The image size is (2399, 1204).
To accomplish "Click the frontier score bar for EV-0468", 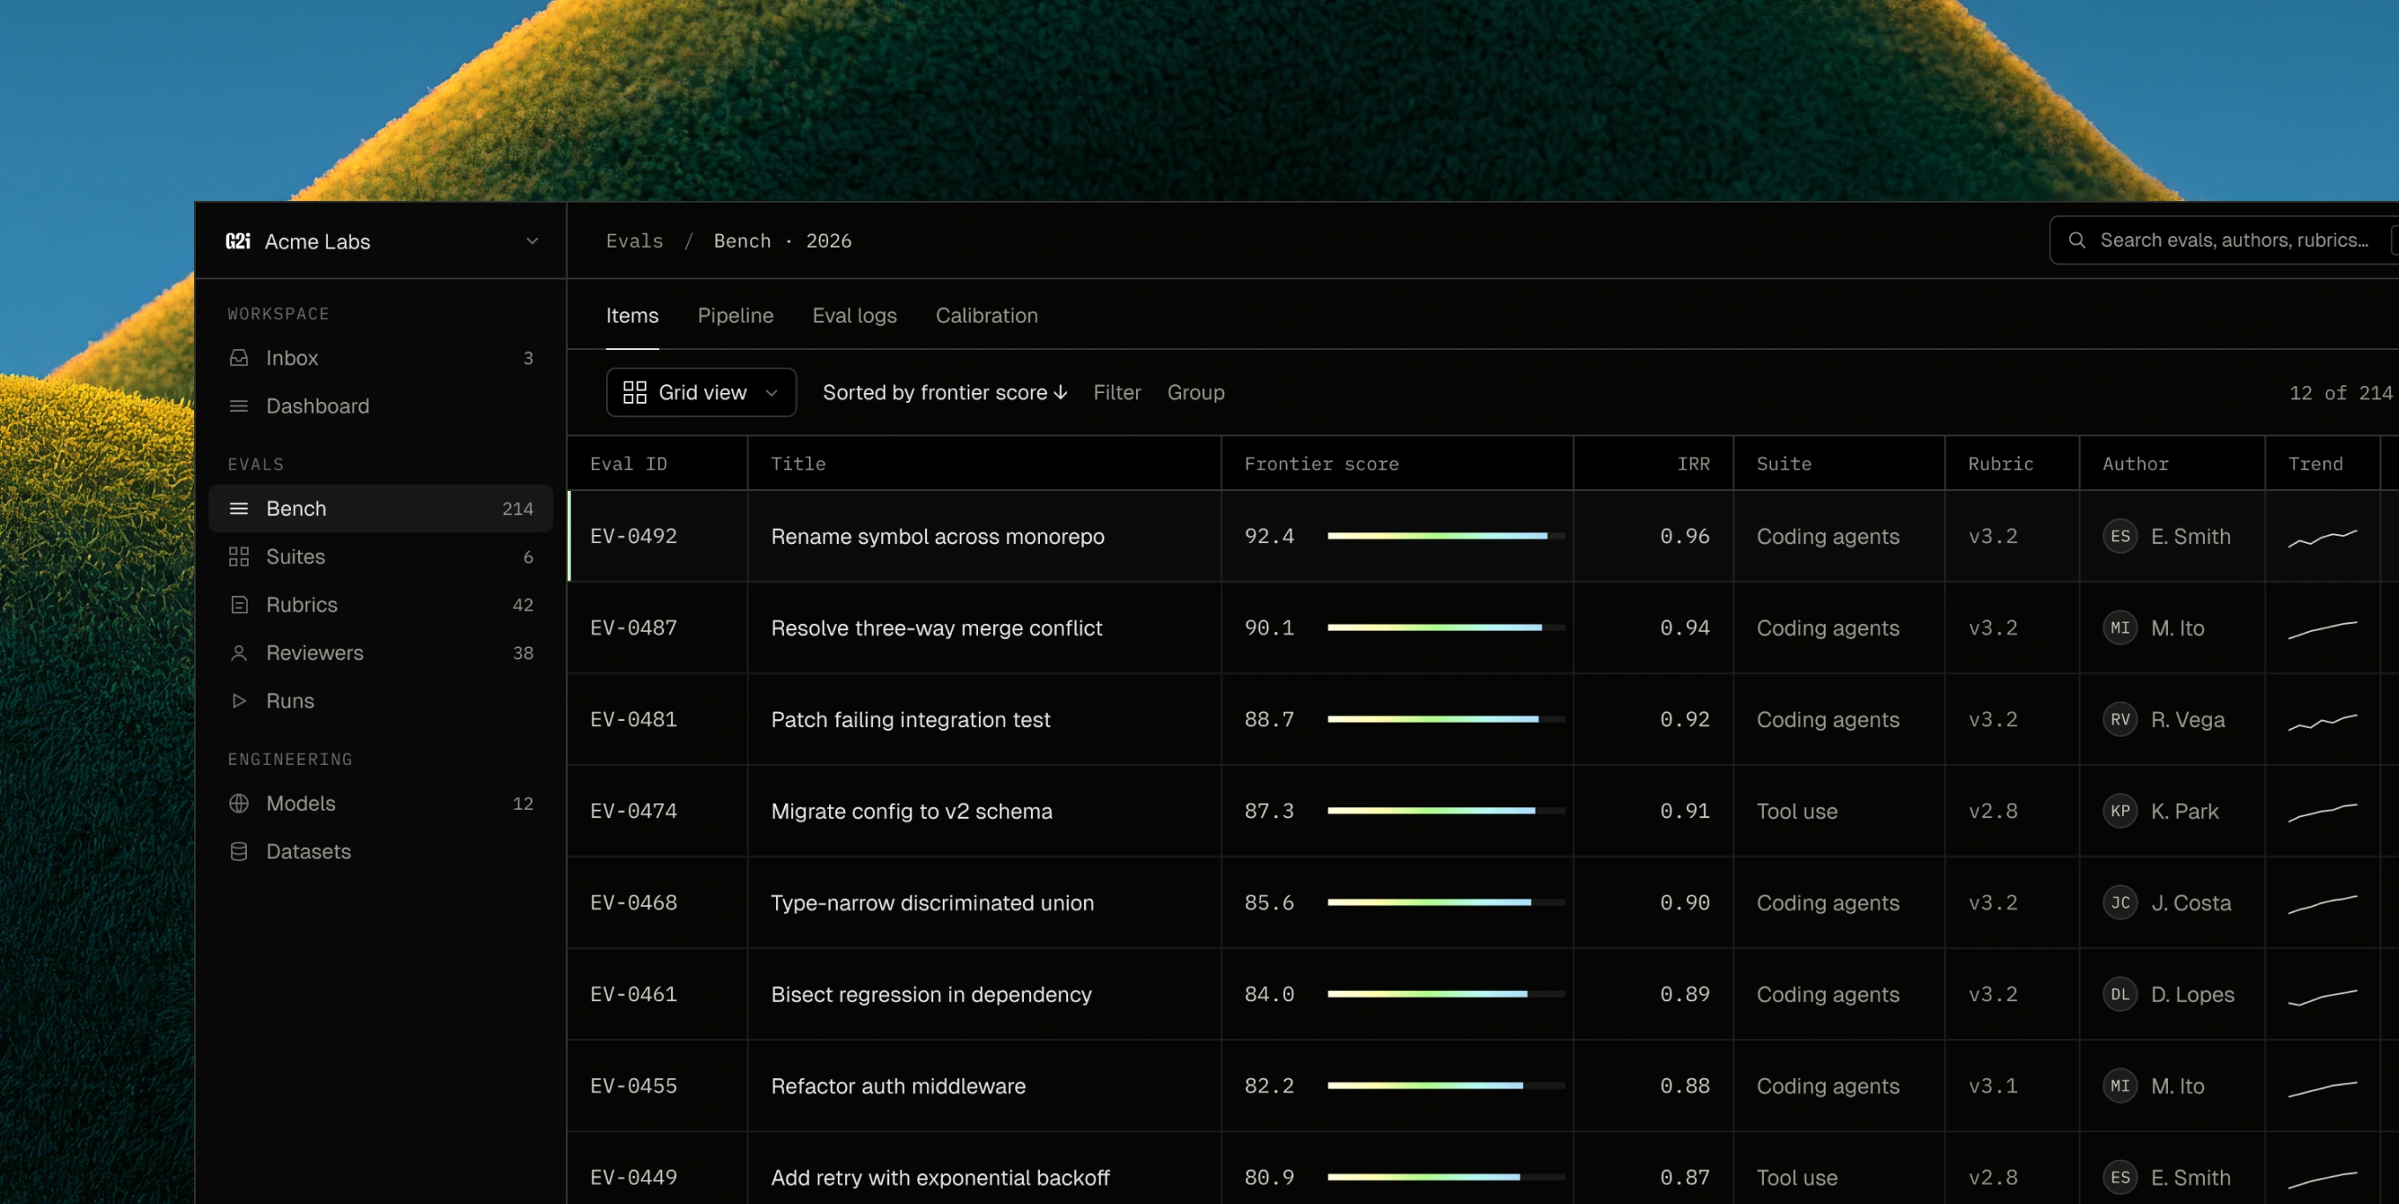I will coord(1446,903).
